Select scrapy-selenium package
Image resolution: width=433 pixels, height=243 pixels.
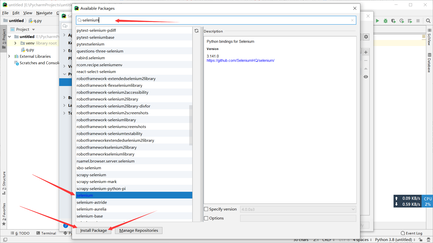(x=134, y=175)
